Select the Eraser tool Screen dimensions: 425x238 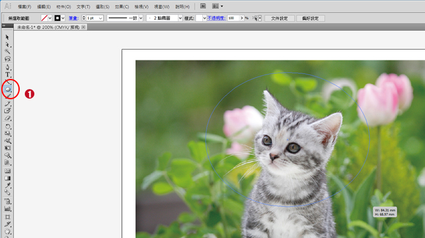tap(8, 118)
